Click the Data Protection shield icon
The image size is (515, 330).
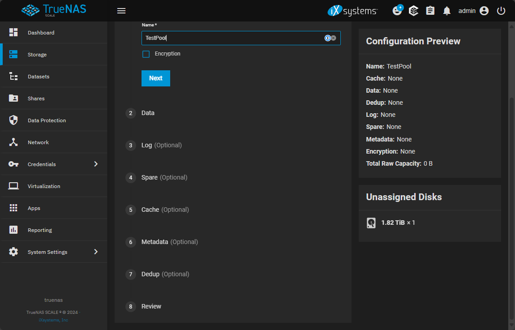(13, 120)
